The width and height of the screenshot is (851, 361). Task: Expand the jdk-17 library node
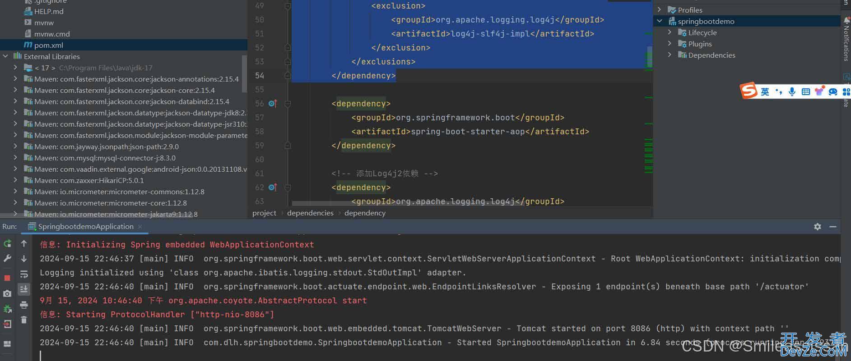click(16, 68)
